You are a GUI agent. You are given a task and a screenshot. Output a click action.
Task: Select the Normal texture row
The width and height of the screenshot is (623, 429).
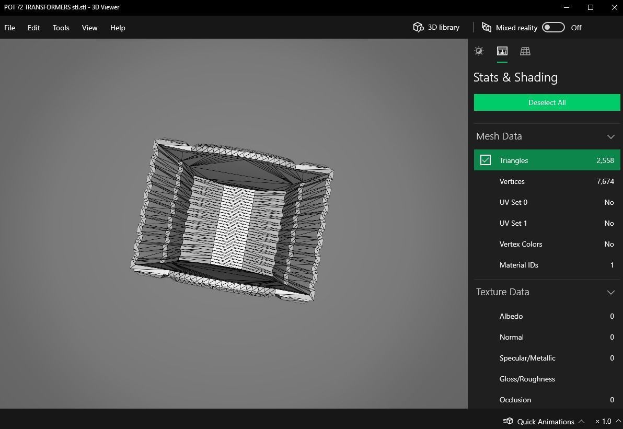[547, 337]
